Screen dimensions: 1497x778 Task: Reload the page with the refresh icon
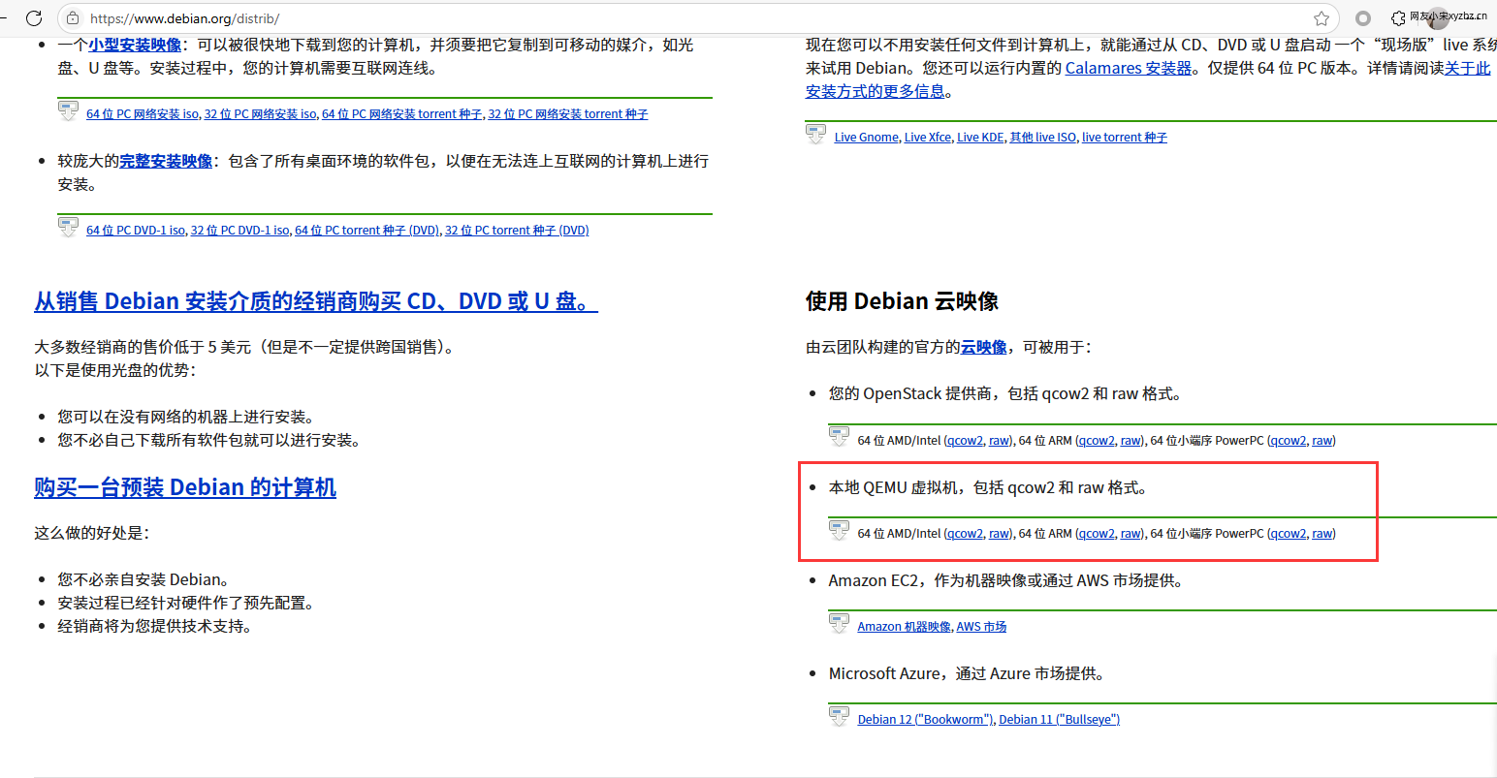pyautogui.click(x=34, y=17)
